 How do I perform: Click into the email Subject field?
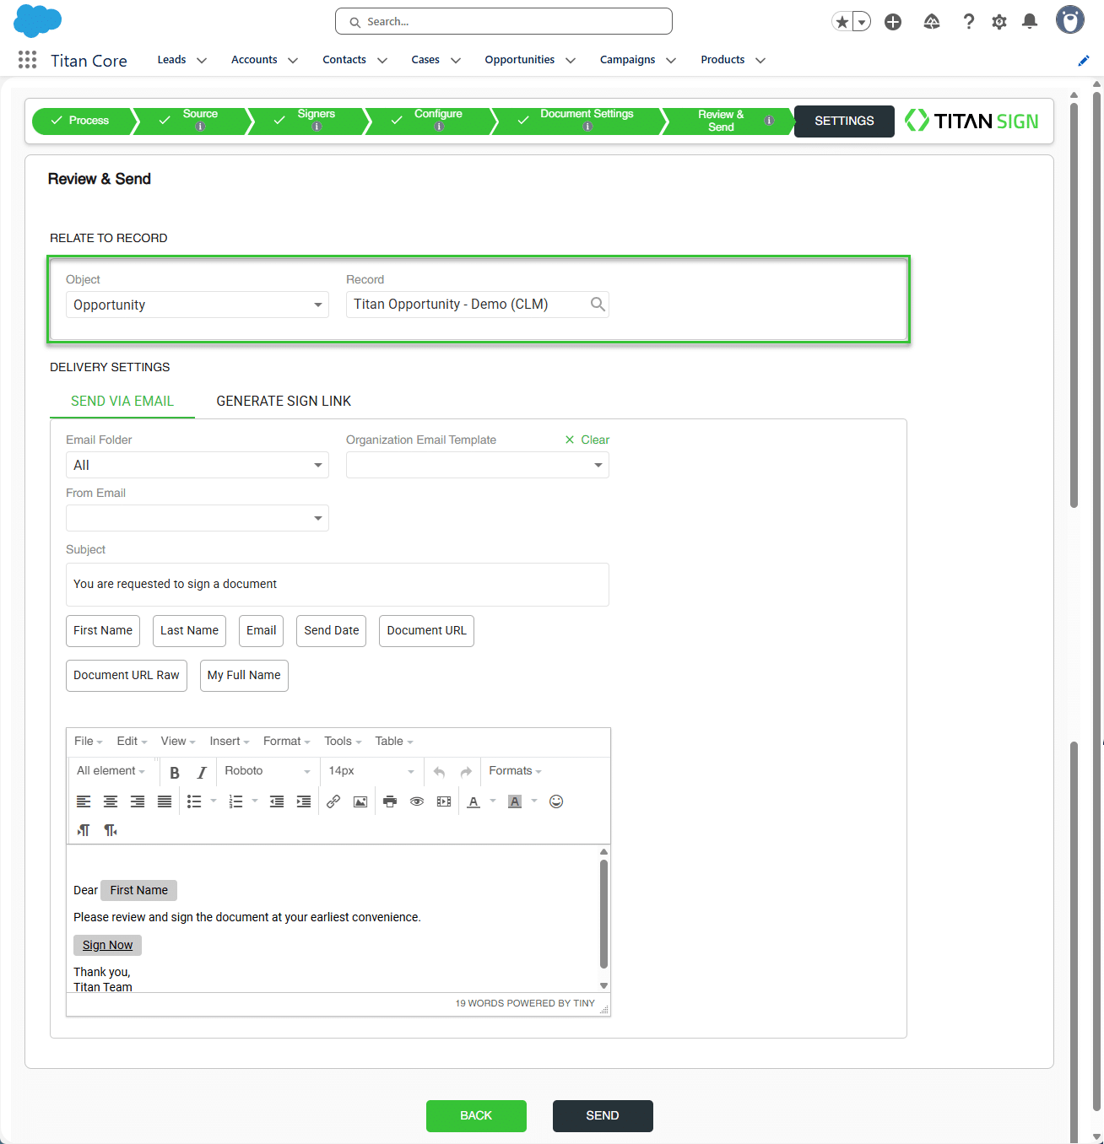338,584
